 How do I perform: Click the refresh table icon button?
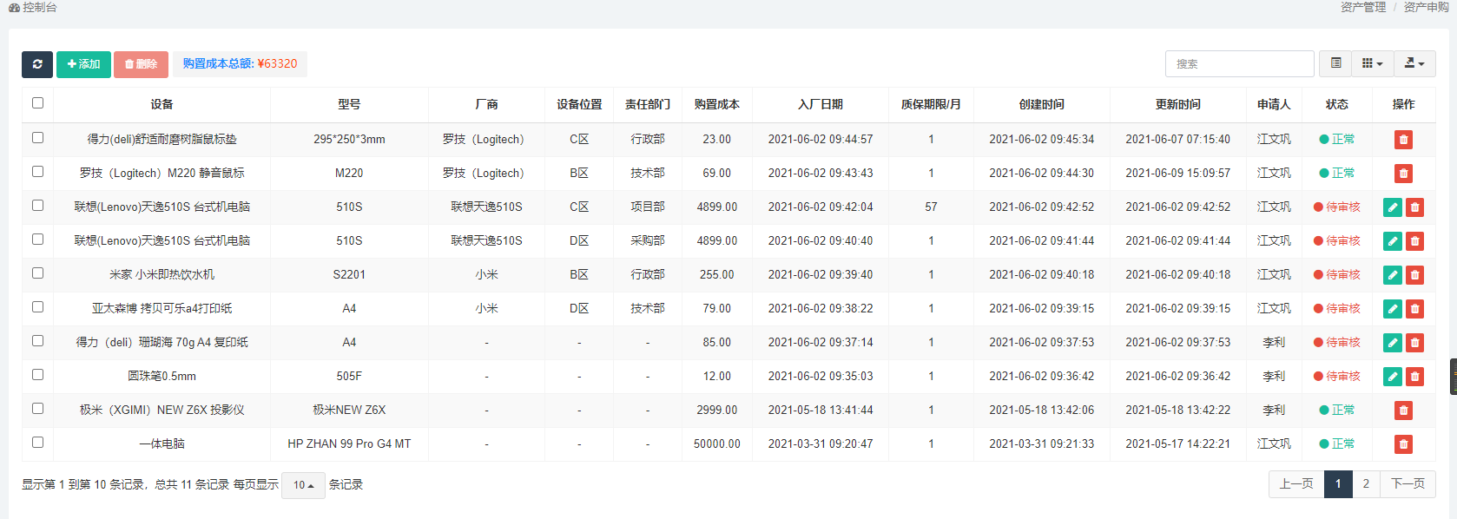pyautogui.click(x=37, y=64)
